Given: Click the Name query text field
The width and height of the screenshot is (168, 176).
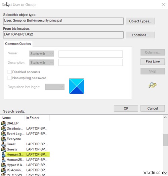Looking at the screenshot, I should click(x=91, y=54).
